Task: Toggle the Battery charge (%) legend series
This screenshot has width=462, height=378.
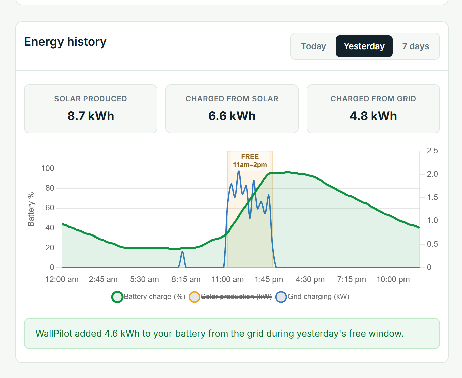Action: (148, 297)
